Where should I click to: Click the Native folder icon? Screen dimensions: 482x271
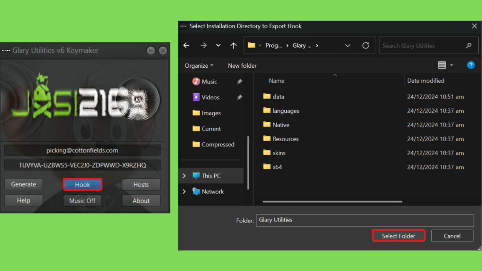pos(267,124)
